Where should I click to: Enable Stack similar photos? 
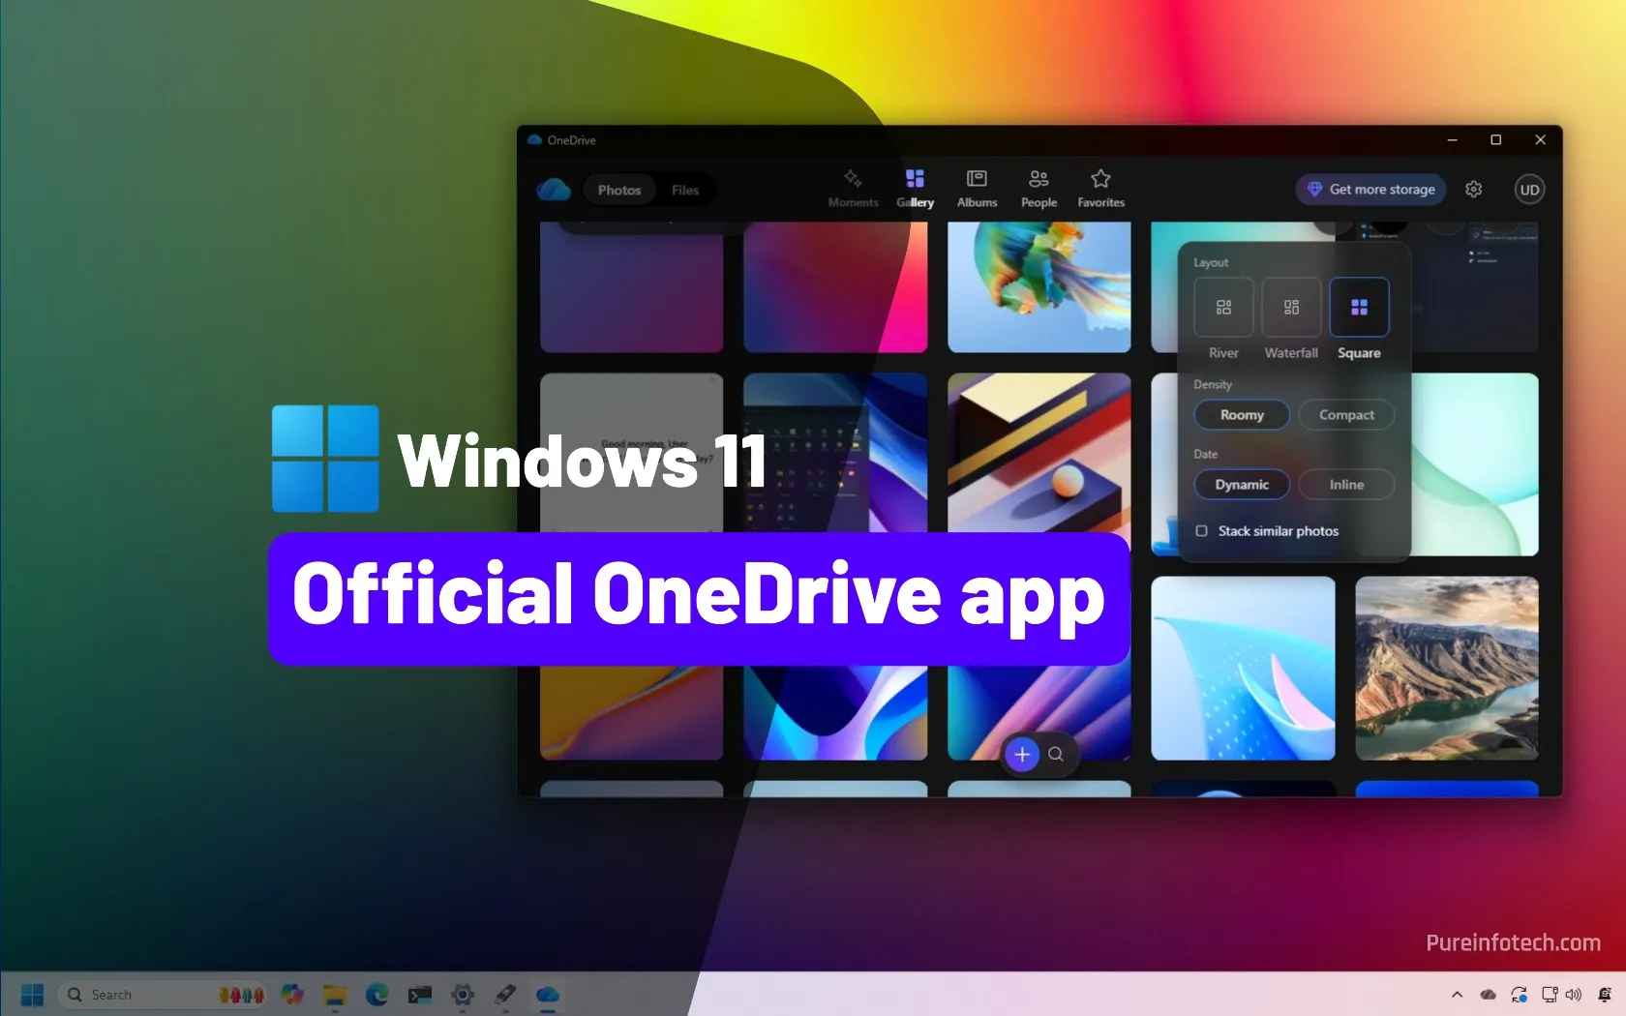[x=1201, y=530]
